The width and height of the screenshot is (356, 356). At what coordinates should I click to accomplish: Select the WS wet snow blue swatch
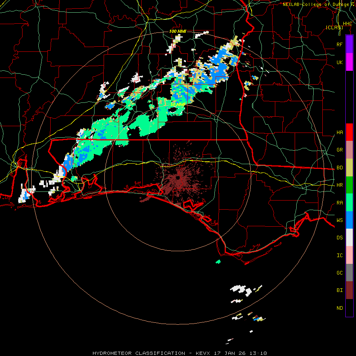coord(349,220)
